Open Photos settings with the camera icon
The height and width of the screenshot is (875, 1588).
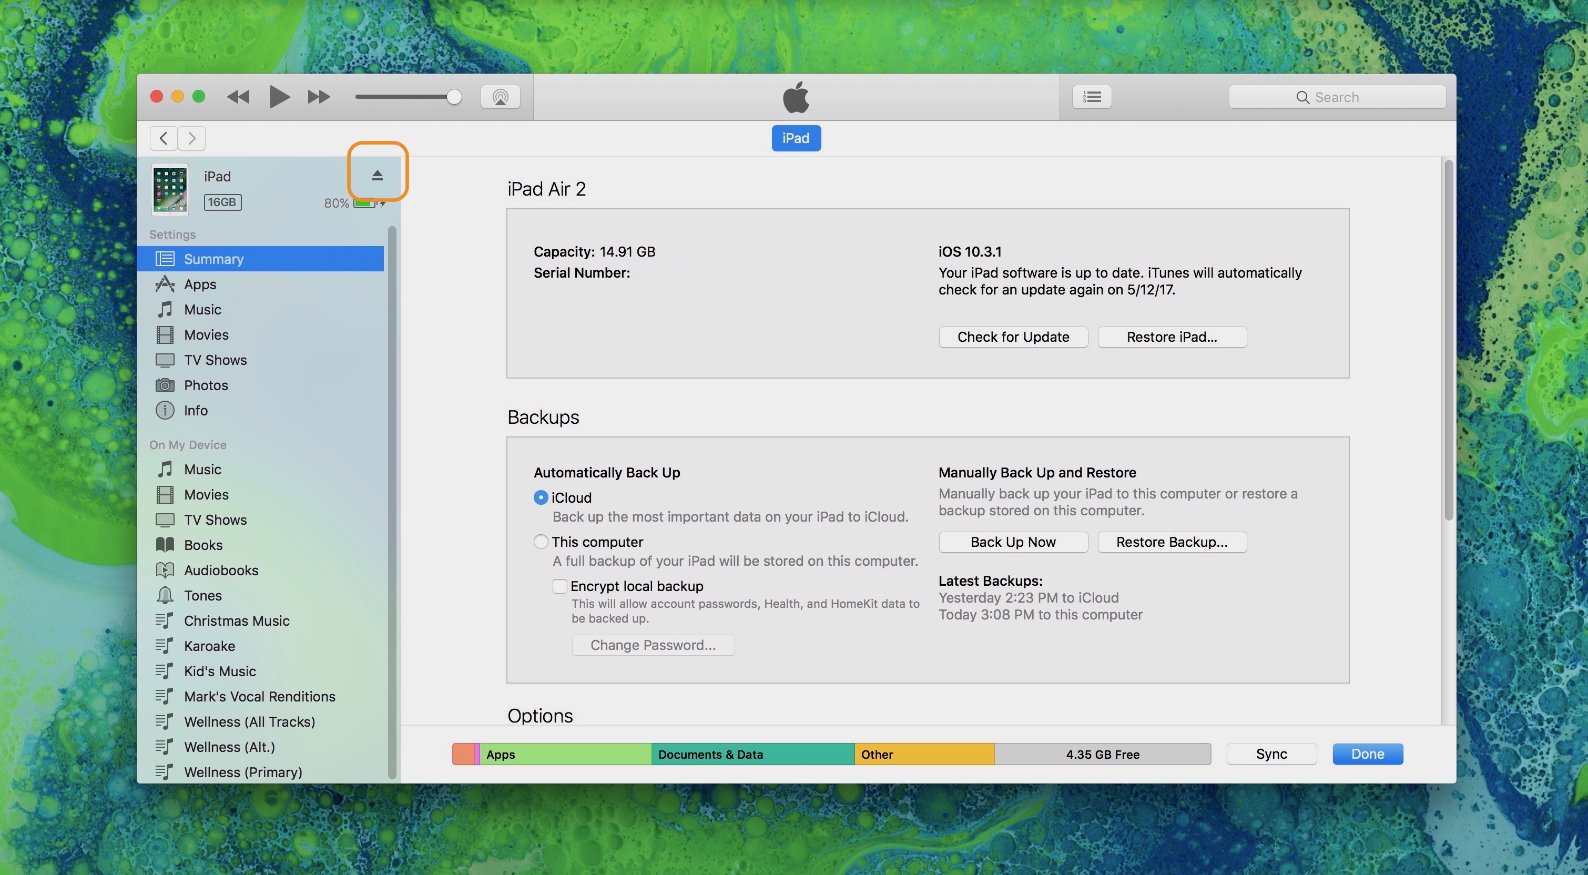pos(165,385)
